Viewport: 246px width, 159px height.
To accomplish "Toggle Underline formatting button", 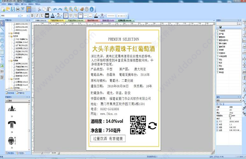I will (x=42, y=16).
